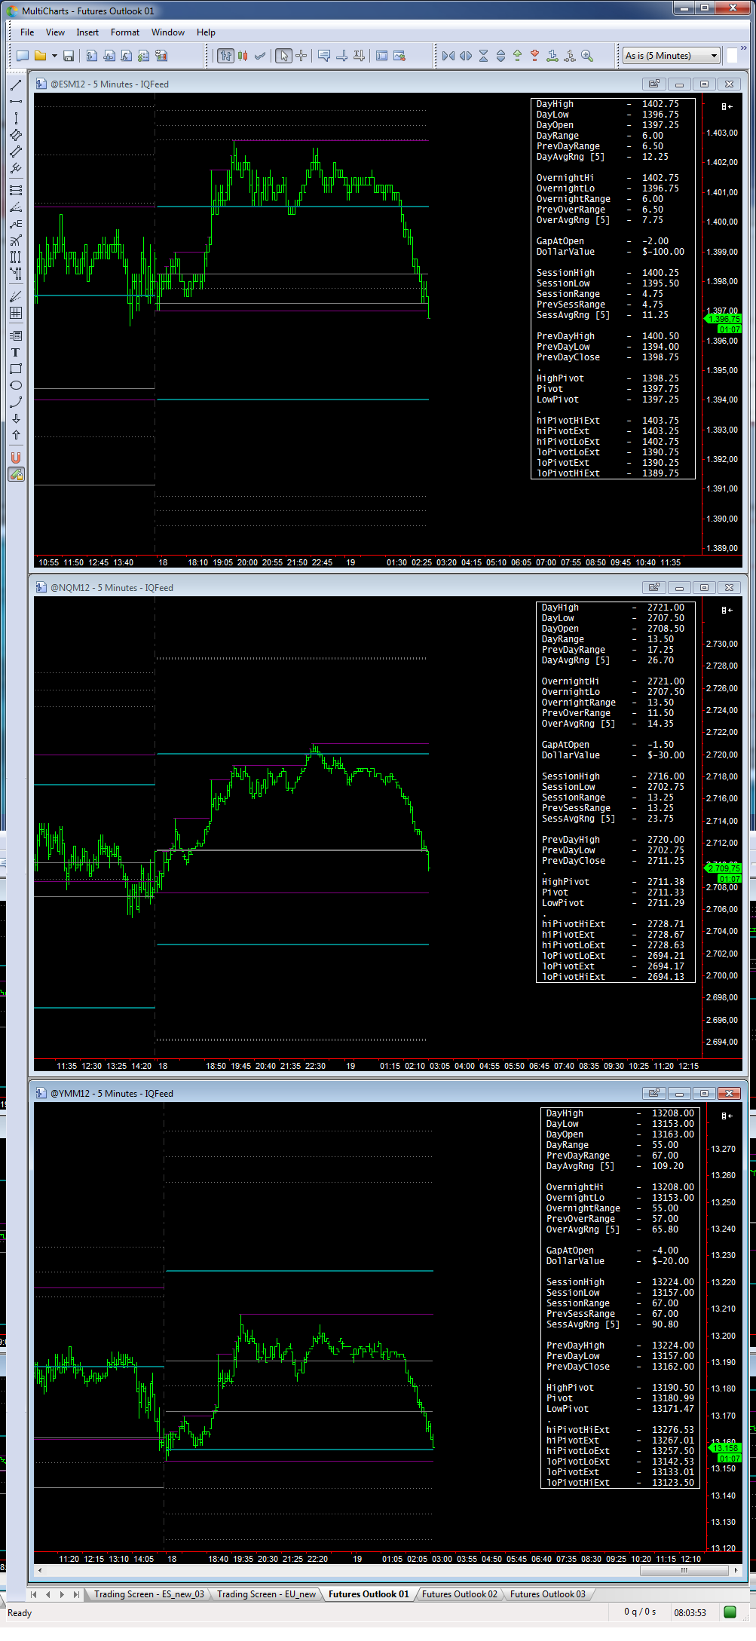Toggle bar chart style in toolbar
The width and height of the screenshot is (756, 1641).
(x=225, y=56)
